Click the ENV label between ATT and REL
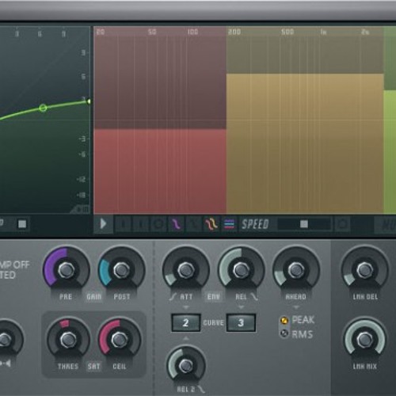This screenshot has height=396, width=396. click(214, 297)
